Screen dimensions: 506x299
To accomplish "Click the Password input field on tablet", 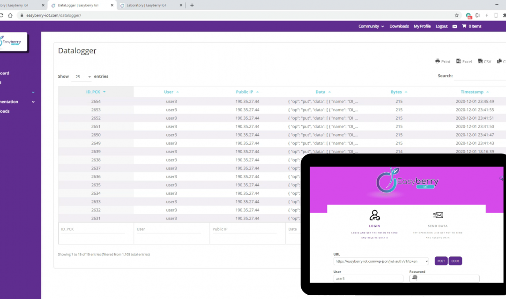I will point(444,279).
